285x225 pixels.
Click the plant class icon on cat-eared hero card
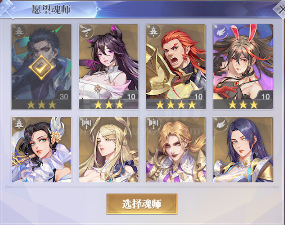pos(86,31)
